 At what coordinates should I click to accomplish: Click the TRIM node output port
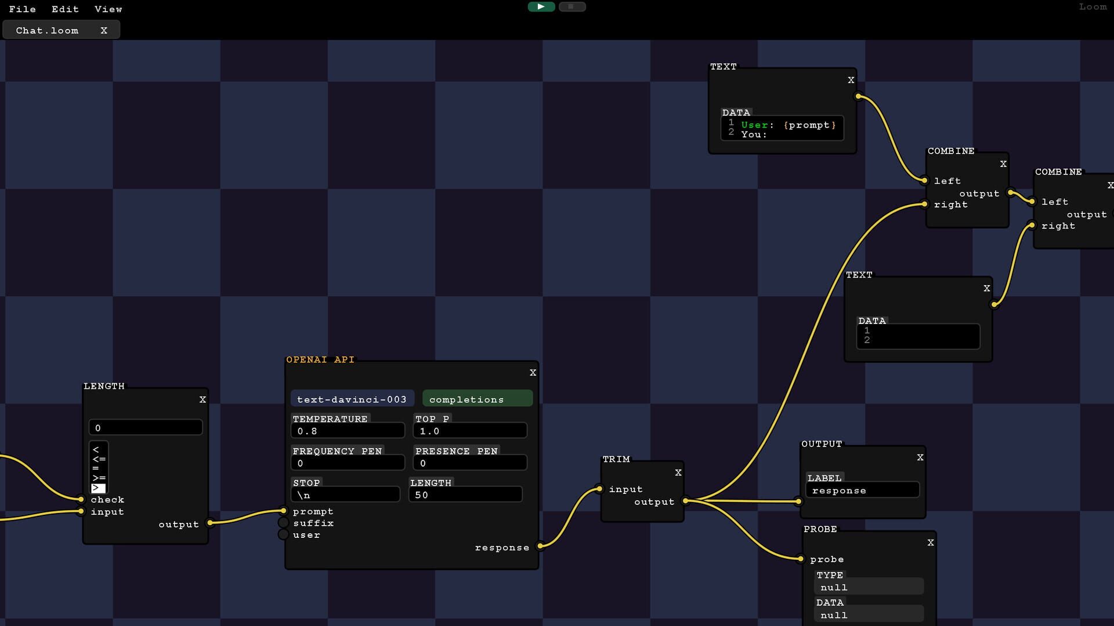(x=685, y=501)
